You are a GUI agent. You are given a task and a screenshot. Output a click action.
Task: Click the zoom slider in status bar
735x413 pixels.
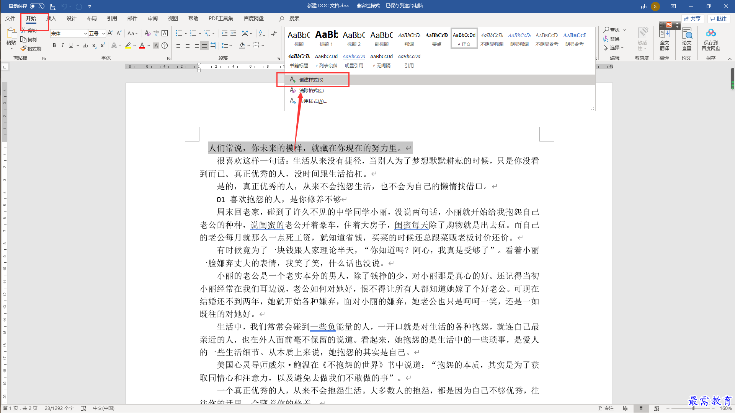693,408
